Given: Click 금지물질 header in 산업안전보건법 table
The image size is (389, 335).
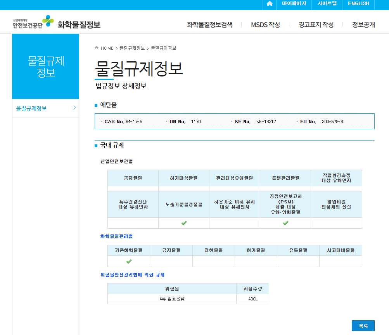Looking at the screenshot, I should (133, 178).
